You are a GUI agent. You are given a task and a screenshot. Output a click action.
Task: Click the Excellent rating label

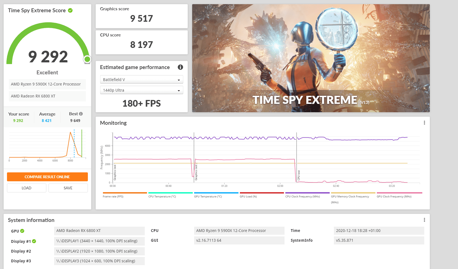[47, 72]
